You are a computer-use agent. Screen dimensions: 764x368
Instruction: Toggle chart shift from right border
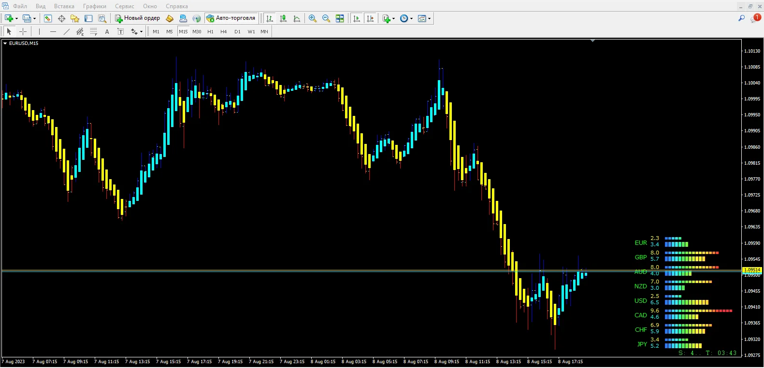[370, 18]
